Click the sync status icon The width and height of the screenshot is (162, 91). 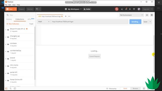click(x=117, y=9)
